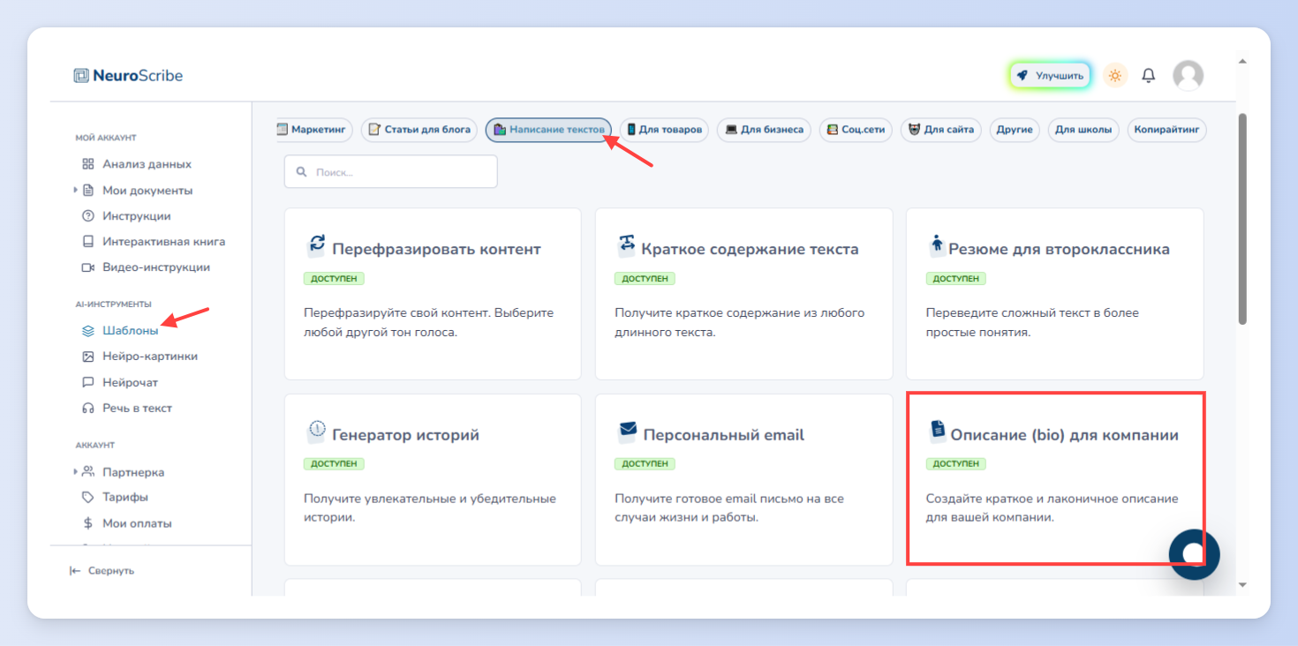The width and height of the screenshot is (1298, 646).
Task: Click Свернуть to collapse sidebar
Action: [x=102, y=571]
